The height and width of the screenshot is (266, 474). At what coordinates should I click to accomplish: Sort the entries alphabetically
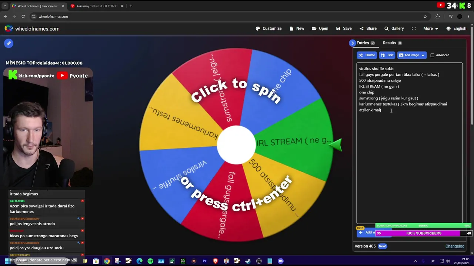click(387, 55)
